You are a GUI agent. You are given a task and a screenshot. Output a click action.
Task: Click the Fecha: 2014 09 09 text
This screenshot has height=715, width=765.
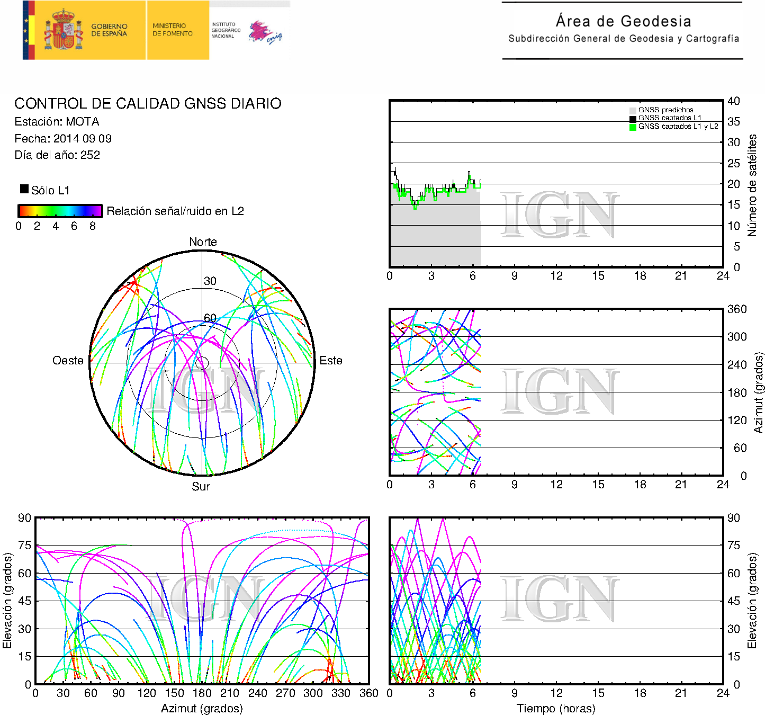[x=63, y=139]
